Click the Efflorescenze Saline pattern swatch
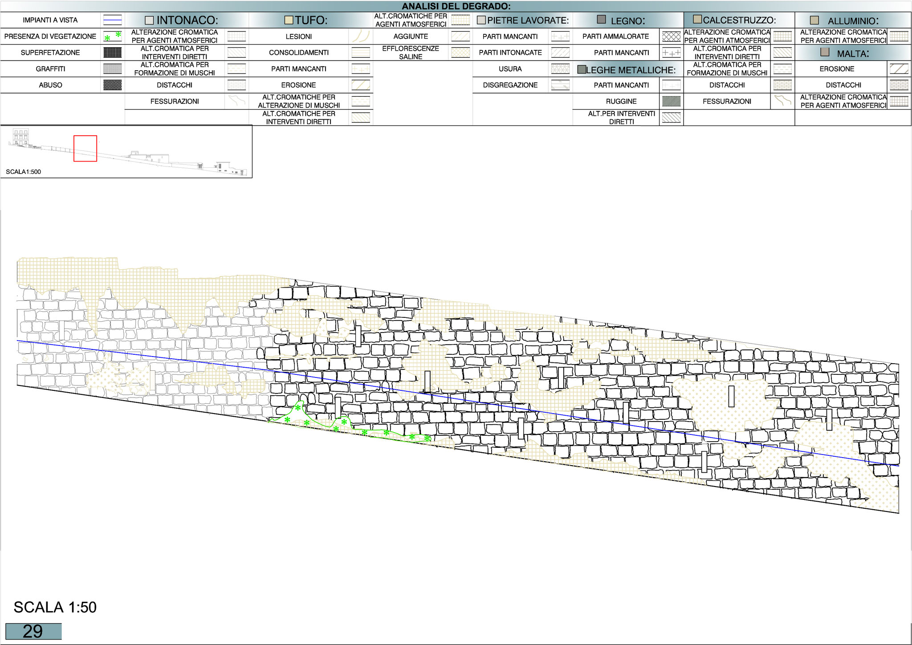This screenshot has height=645, width=912. (460, 53)
